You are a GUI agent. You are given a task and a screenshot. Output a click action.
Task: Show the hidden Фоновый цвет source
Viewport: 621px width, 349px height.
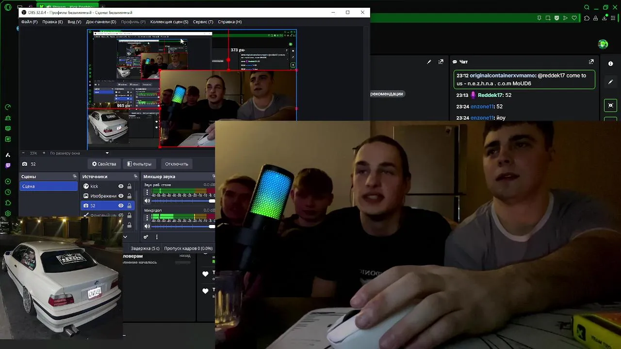click(121, 215)
